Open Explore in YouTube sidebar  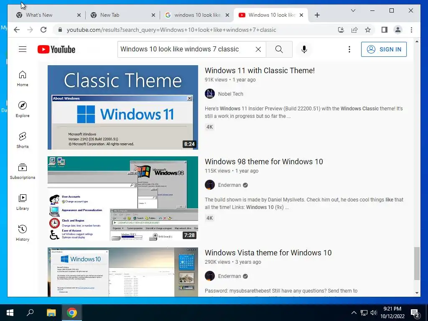23,110
